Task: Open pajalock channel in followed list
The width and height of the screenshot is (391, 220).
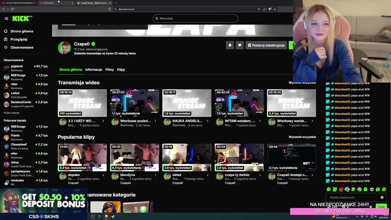Action: (26, 68)
